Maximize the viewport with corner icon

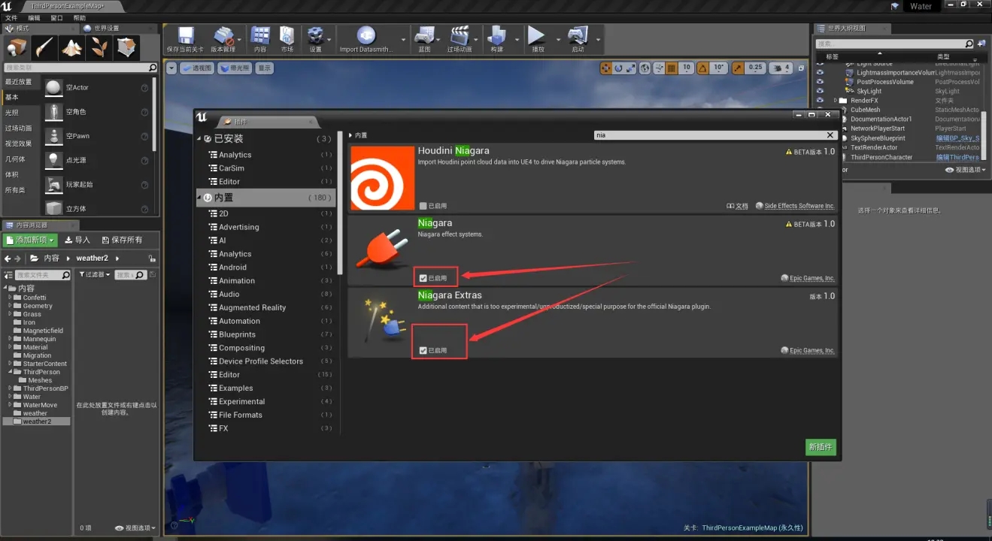pyautogui.click(x=801, y=68)
